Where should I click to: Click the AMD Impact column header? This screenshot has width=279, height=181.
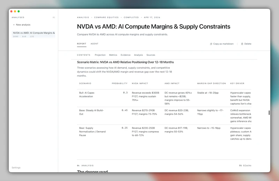click(x=172, y=83)
